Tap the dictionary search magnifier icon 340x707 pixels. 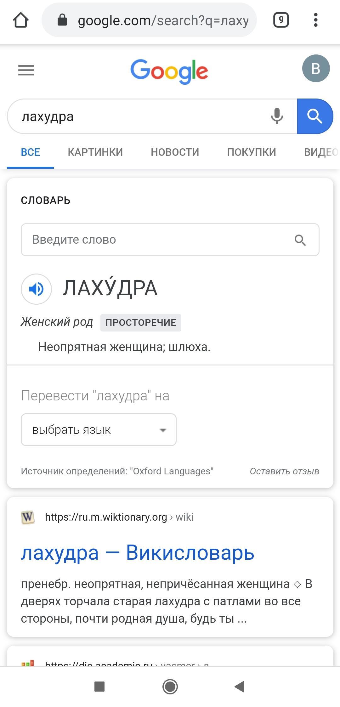click(300, 240)
